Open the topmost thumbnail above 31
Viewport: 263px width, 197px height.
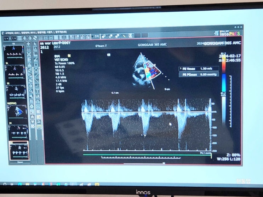point(13,52)
